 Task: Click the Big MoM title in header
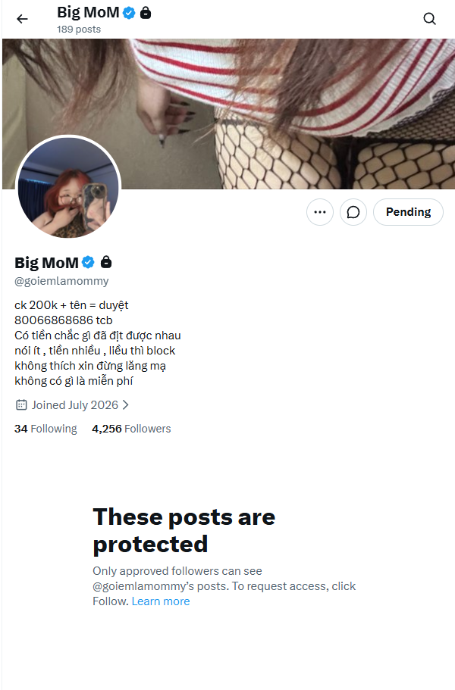[x=88, y=12]
